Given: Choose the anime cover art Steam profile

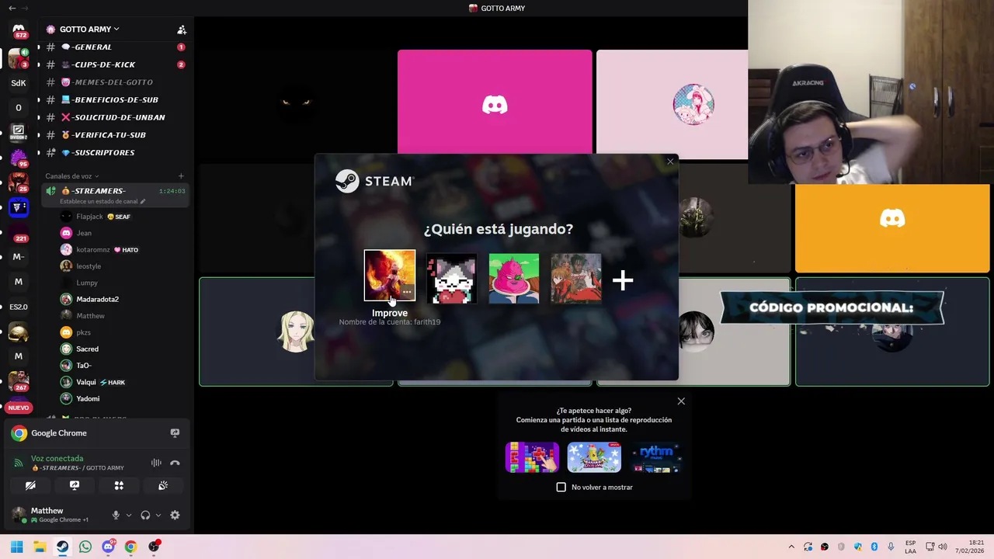Looking at the screenshot, I should pyautogui.click(x=575, y=278).
